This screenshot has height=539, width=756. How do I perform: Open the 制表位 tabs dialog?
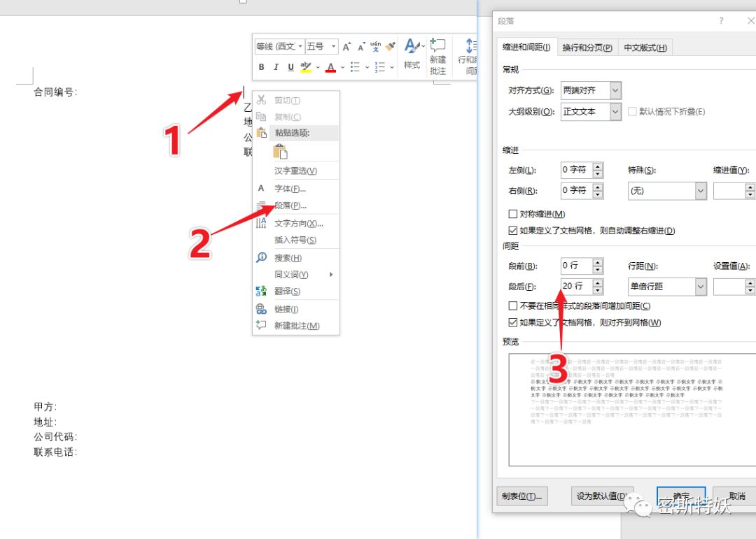tap(522, 496)
